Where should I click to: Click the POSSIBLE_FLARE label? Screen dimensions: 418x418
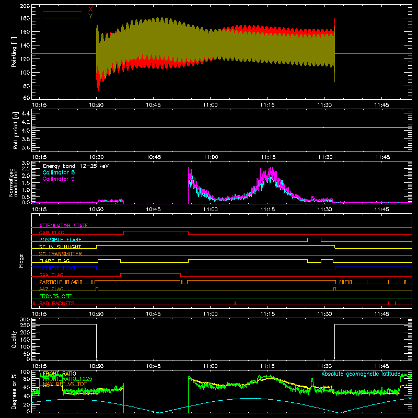pyautogui.click(x=60, y=240)
